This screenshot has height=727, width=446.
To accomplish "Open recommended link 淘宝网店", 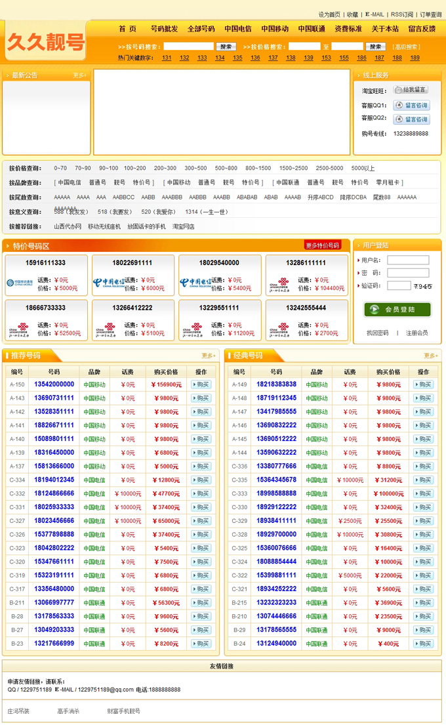I will click(184, 227).
